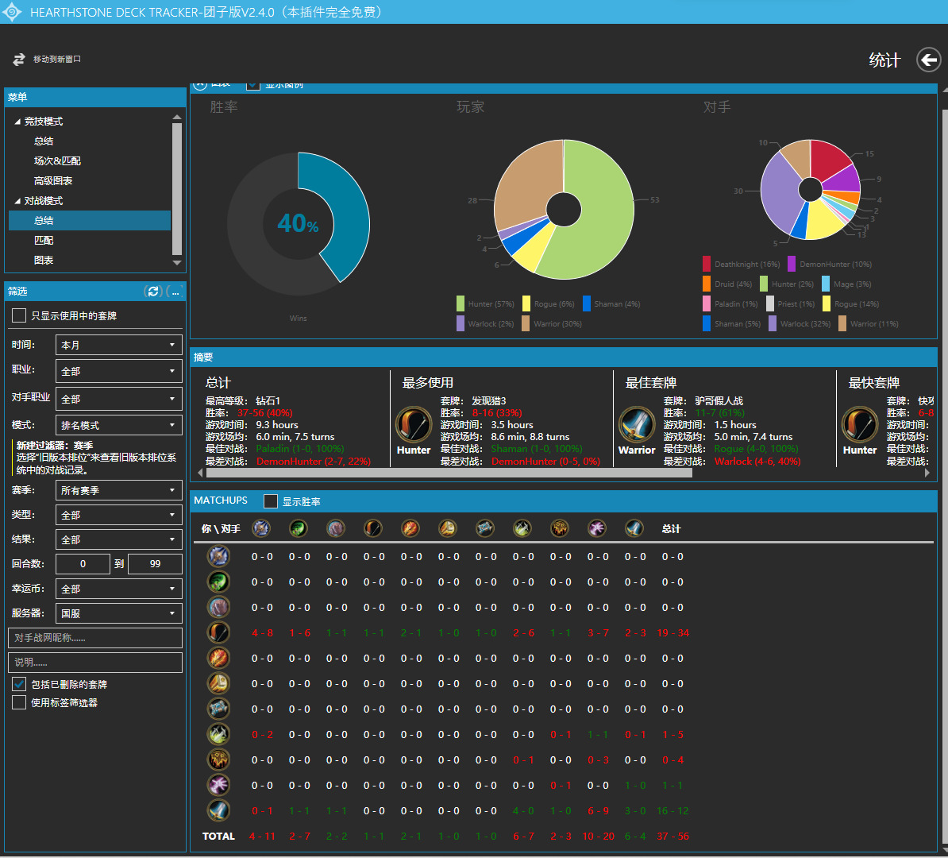
Task: Uncheck the 包括已删除的套牌 checkbox
Action: [x=19, y=684]
